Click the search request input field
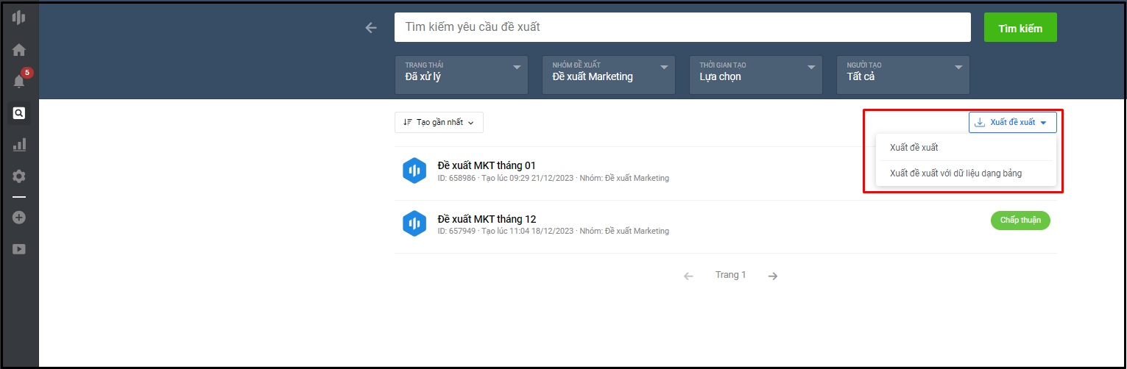Screen dimensions: 1127x369 click(x=682, y=27)
